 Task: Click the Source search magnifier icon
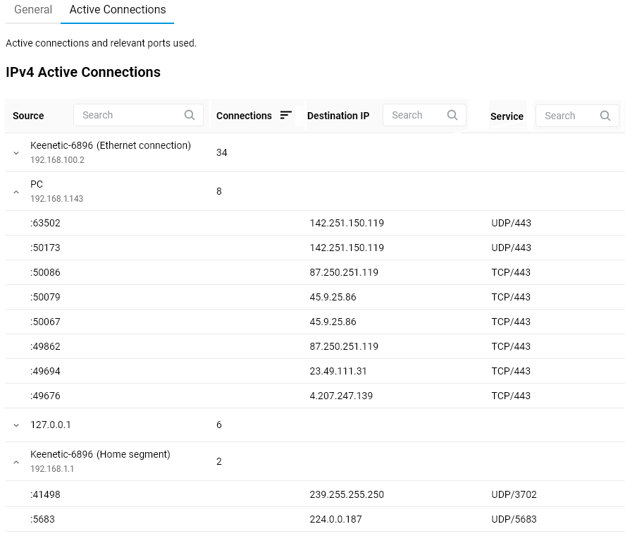point(190,115)
